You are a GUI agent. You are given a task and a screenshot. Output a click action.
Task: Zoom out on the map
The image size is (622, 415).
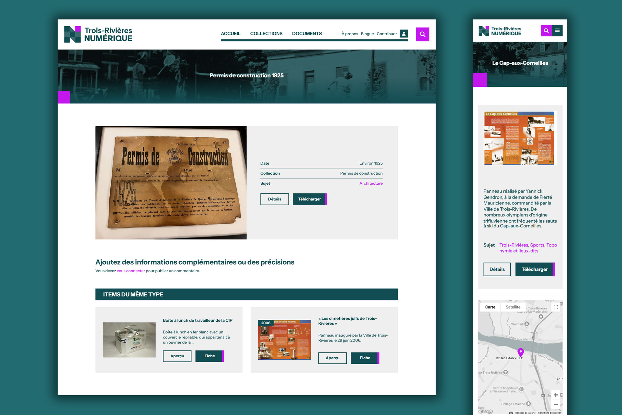point(556,404)
